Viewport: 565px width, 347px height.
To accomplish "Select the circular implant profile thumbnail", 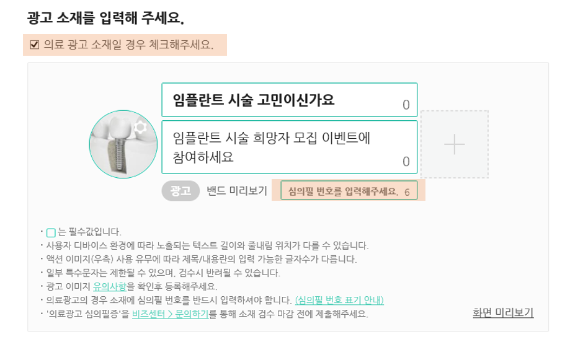I will click(x=123, y=144).
